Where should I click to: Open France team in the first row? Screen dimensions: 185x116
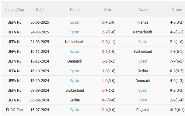point(143,22)
